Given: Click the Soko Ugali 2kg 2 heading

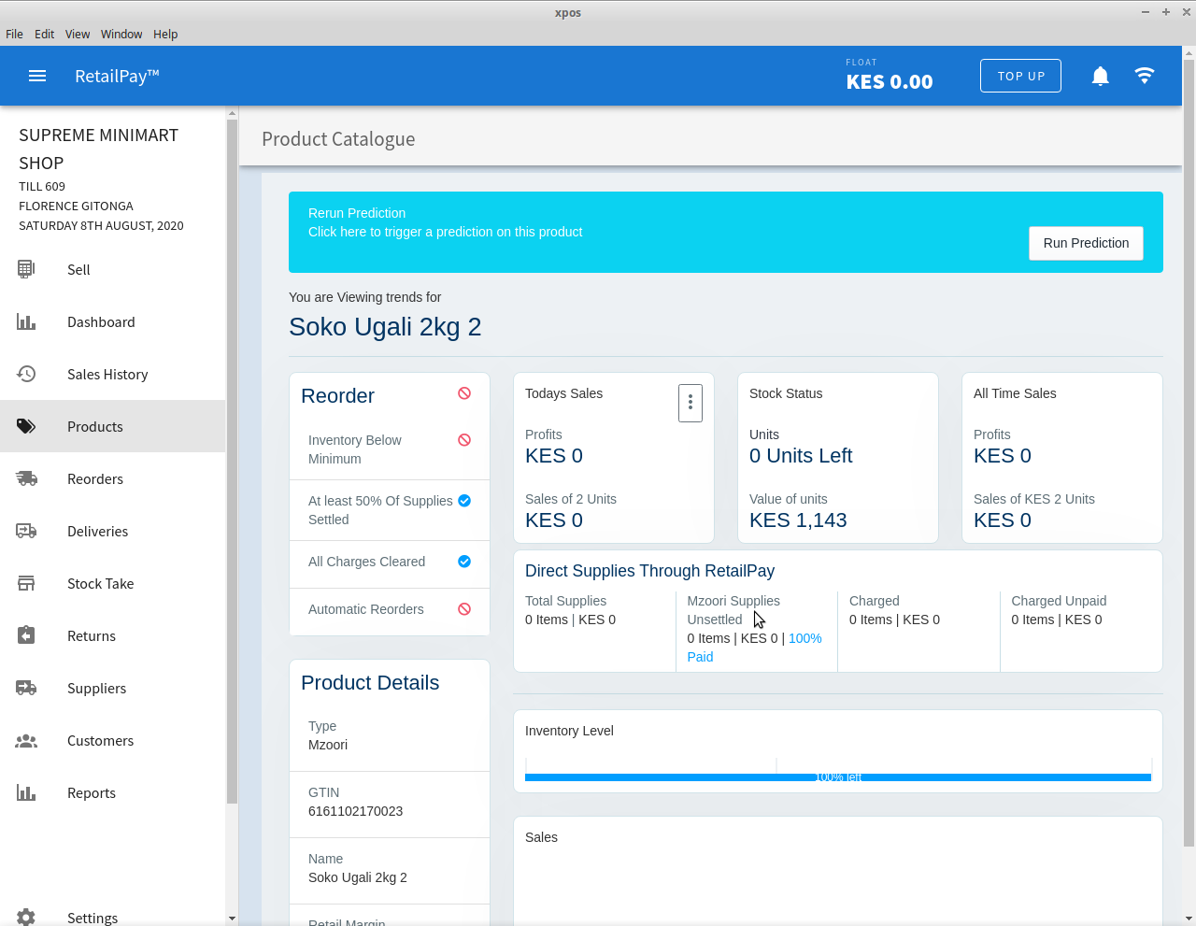Looking at the screenshot, I should 385,327.
